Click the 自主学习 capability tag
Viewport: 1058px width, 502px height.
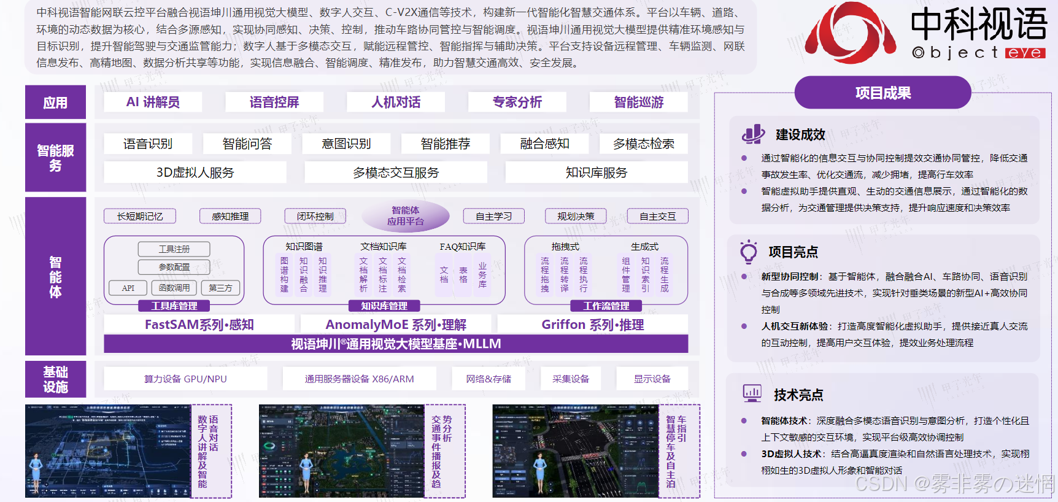(x=494, y=216)
